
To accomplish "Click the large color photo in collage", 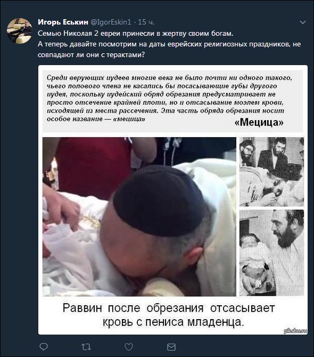I will 139,217.
